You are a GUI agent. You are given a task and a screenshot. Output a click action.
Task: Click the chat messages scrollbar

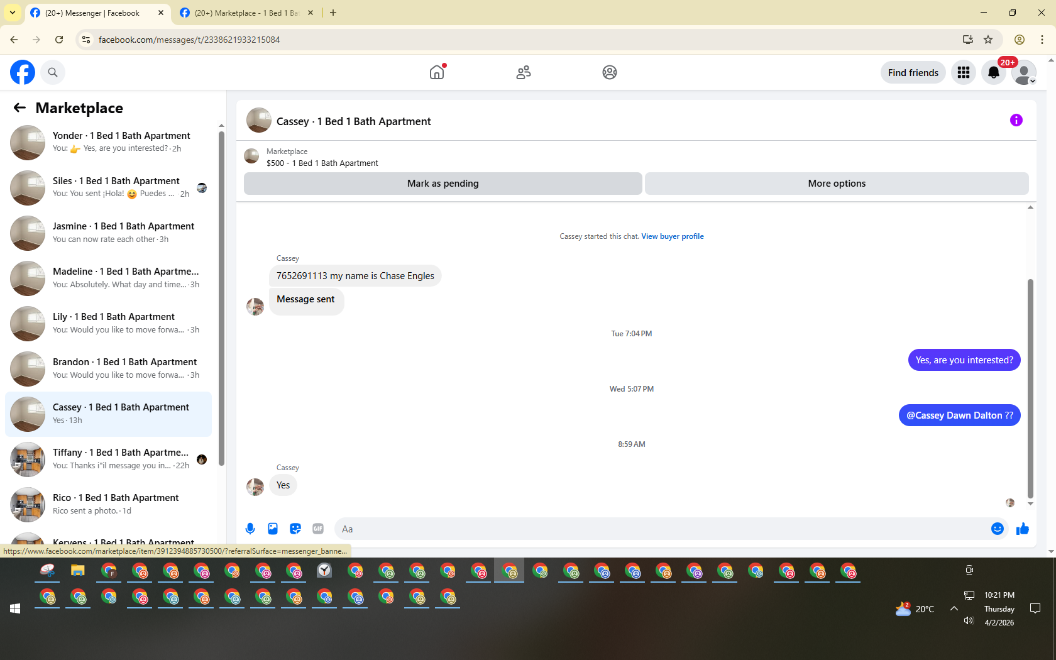point(1030,388)
